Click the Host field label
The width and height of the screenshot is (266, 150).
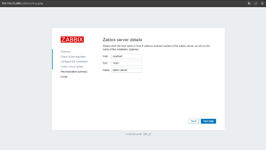coord(105,56)
